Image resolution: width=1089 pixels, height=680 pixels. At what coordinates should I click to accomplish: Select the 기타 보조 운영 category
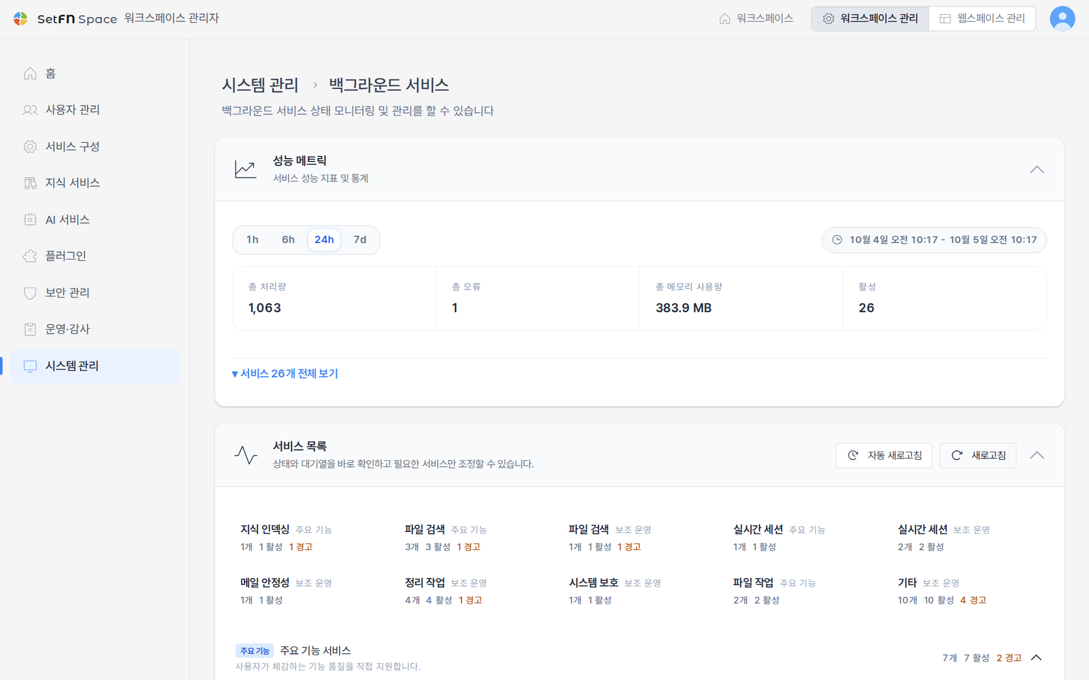pos(943,590)
